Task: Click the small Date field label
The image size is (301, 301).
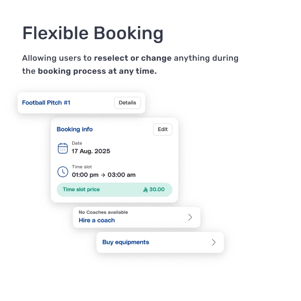Action: pos(77,143)
